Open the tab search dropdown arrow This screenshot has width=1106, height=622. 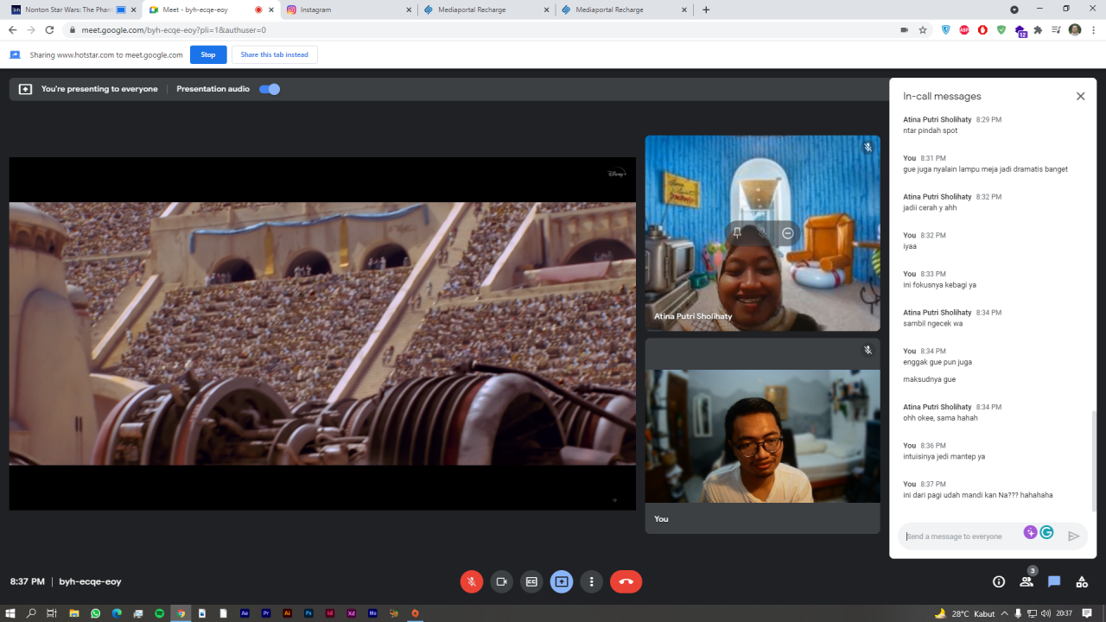point(1014,10)
